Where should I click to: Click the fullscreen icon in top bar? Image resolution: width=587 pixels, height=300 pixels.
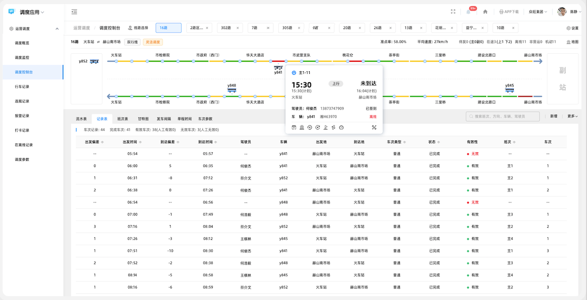click(x=453, y=12)
